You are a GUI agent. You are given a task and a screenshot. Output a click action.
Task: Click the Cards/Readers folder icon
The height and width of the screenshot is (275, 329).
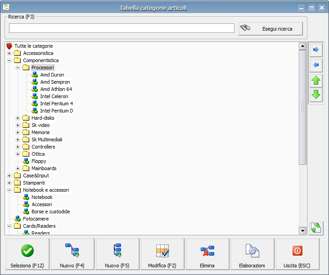click(x=17, y=226)
